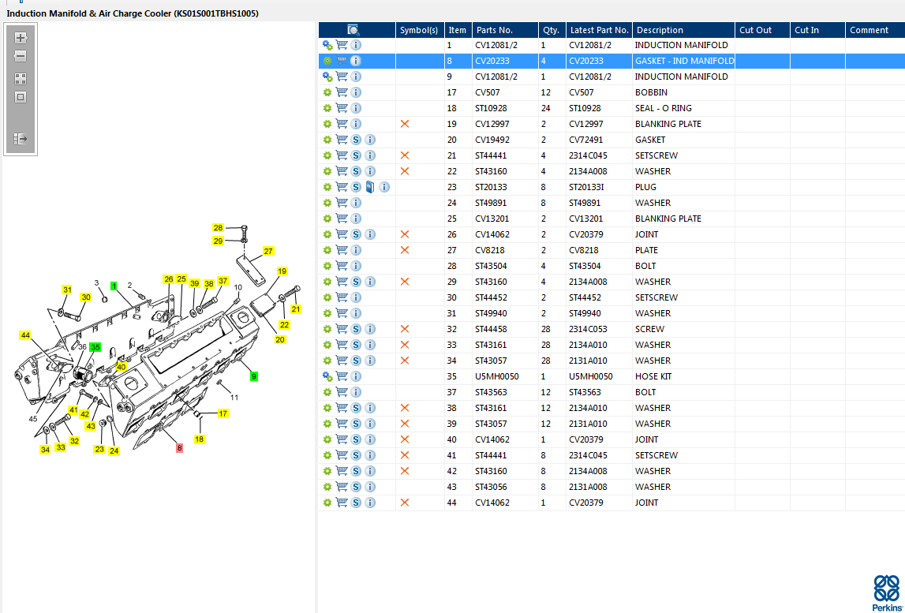
Task: Click S icon for WASHER ST43056 item 43
Action: (356, 487)
